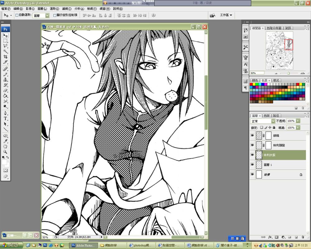This screenshot has height=249, width=311.
Task: Select the Burn/Dodge tool
Action: pos(5,106)
